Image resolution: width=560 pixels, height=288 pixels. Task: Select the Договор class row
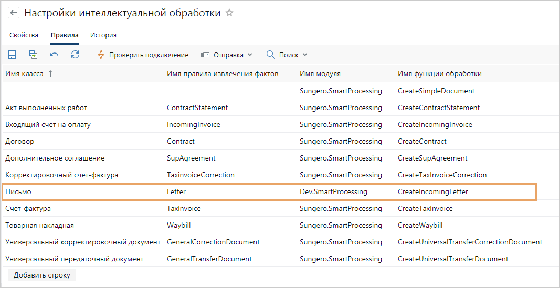pos(20,142)
